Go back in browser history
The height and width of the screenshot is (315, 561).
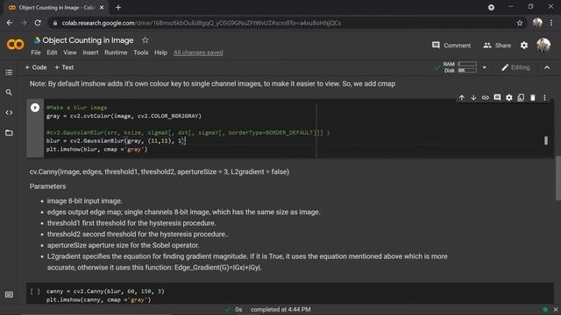click(x=10, y=23)
